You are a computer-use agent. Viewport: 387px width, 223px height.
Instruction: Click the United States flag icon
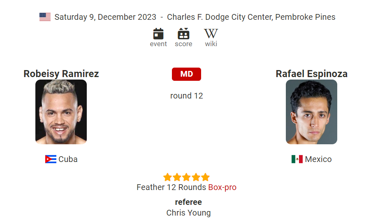tap(45, 17)
